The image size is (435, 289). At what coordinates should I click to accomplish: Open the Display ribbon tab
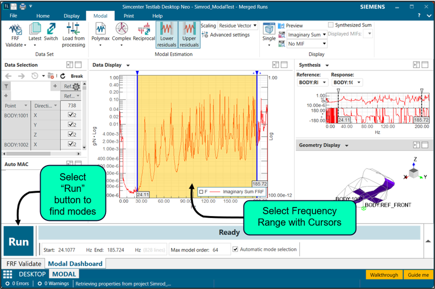(71, 16)
